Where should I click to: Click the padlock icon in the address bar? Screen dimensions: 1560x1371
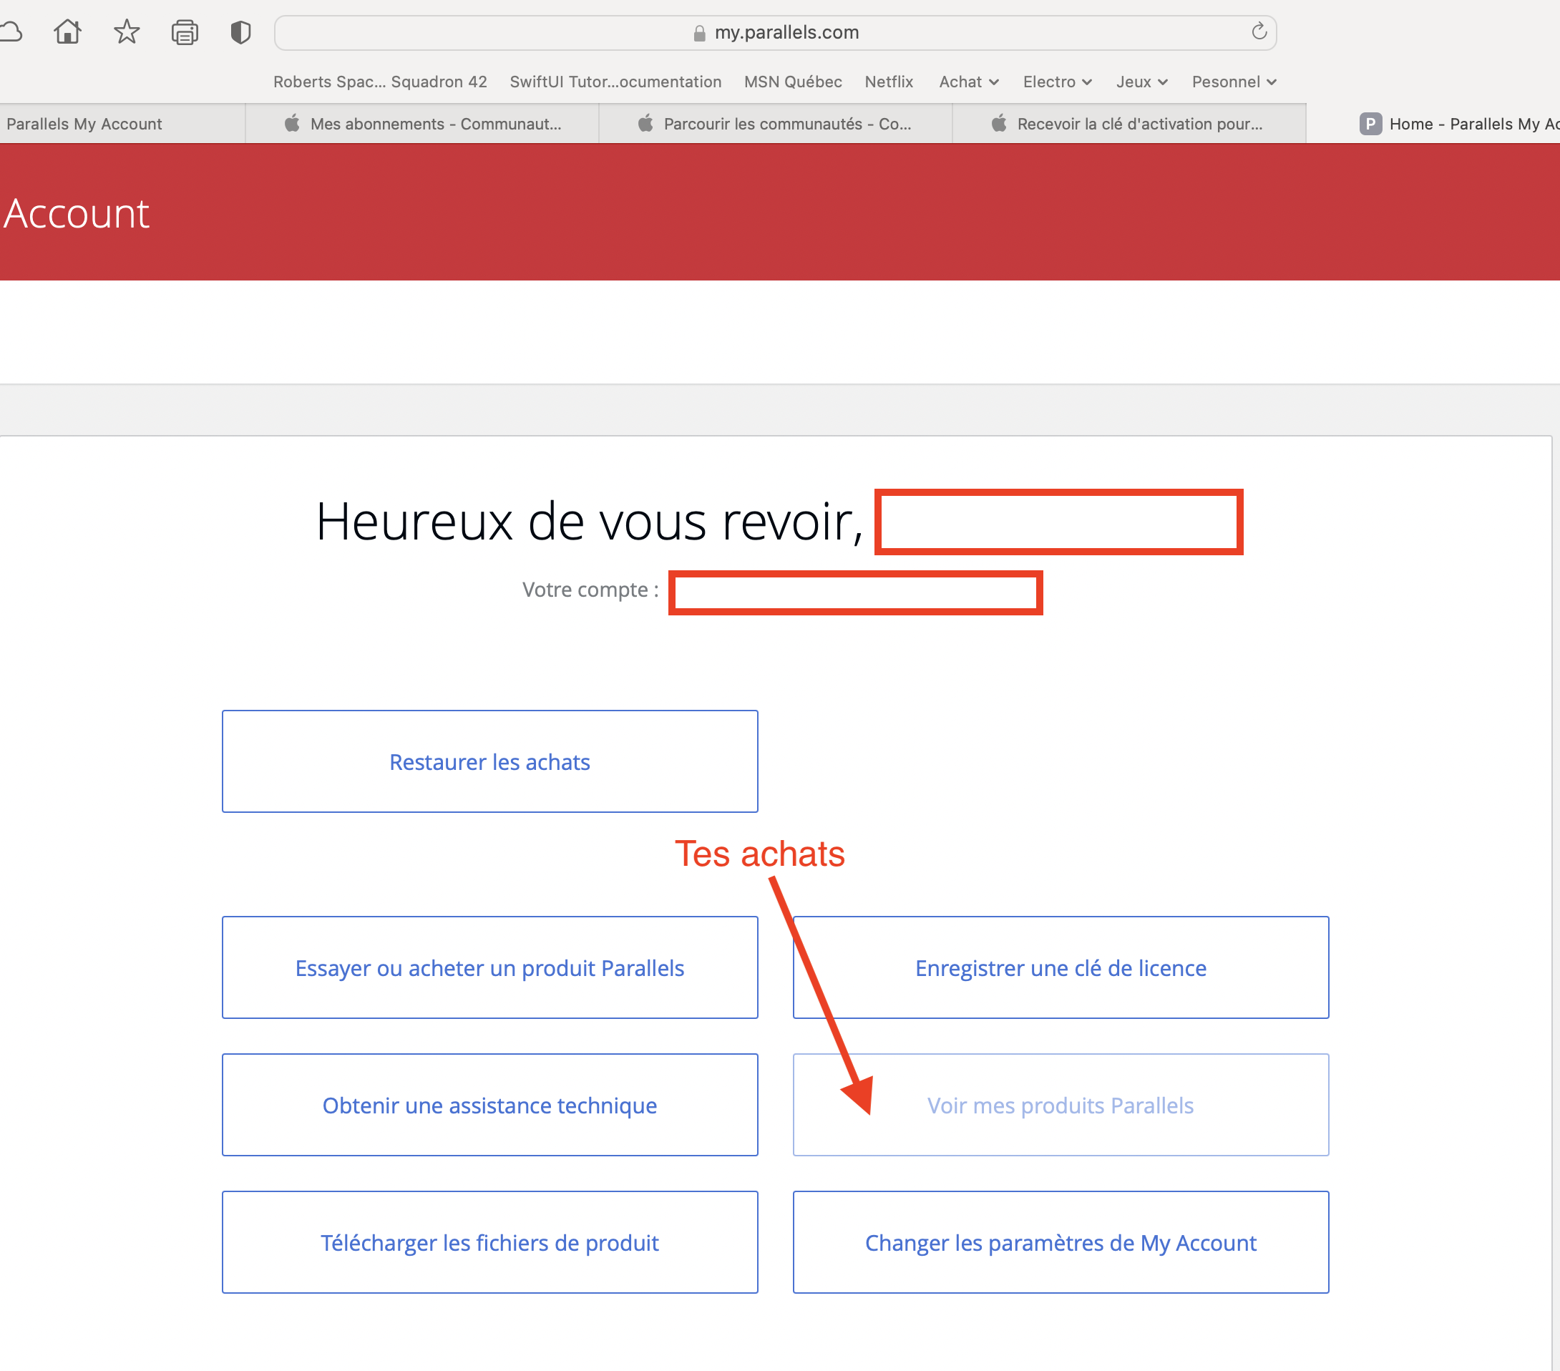click(699, 33)
